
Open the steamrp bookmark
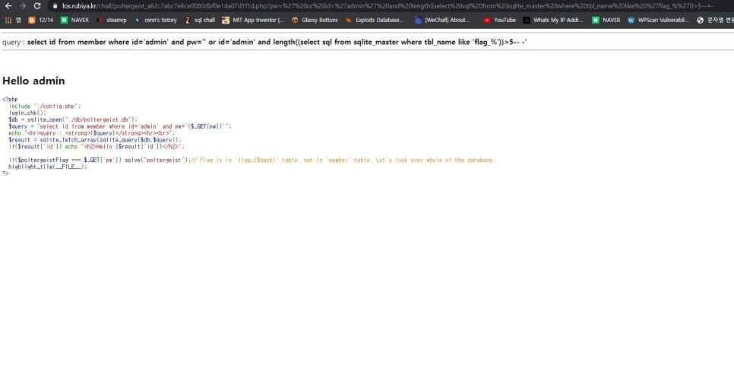pyautogui.click(x=111, y=20)
